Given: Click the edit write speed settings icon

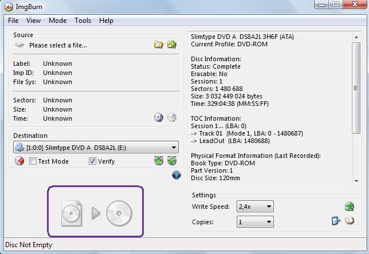Looking at the screenshot, I should point(336,221).
